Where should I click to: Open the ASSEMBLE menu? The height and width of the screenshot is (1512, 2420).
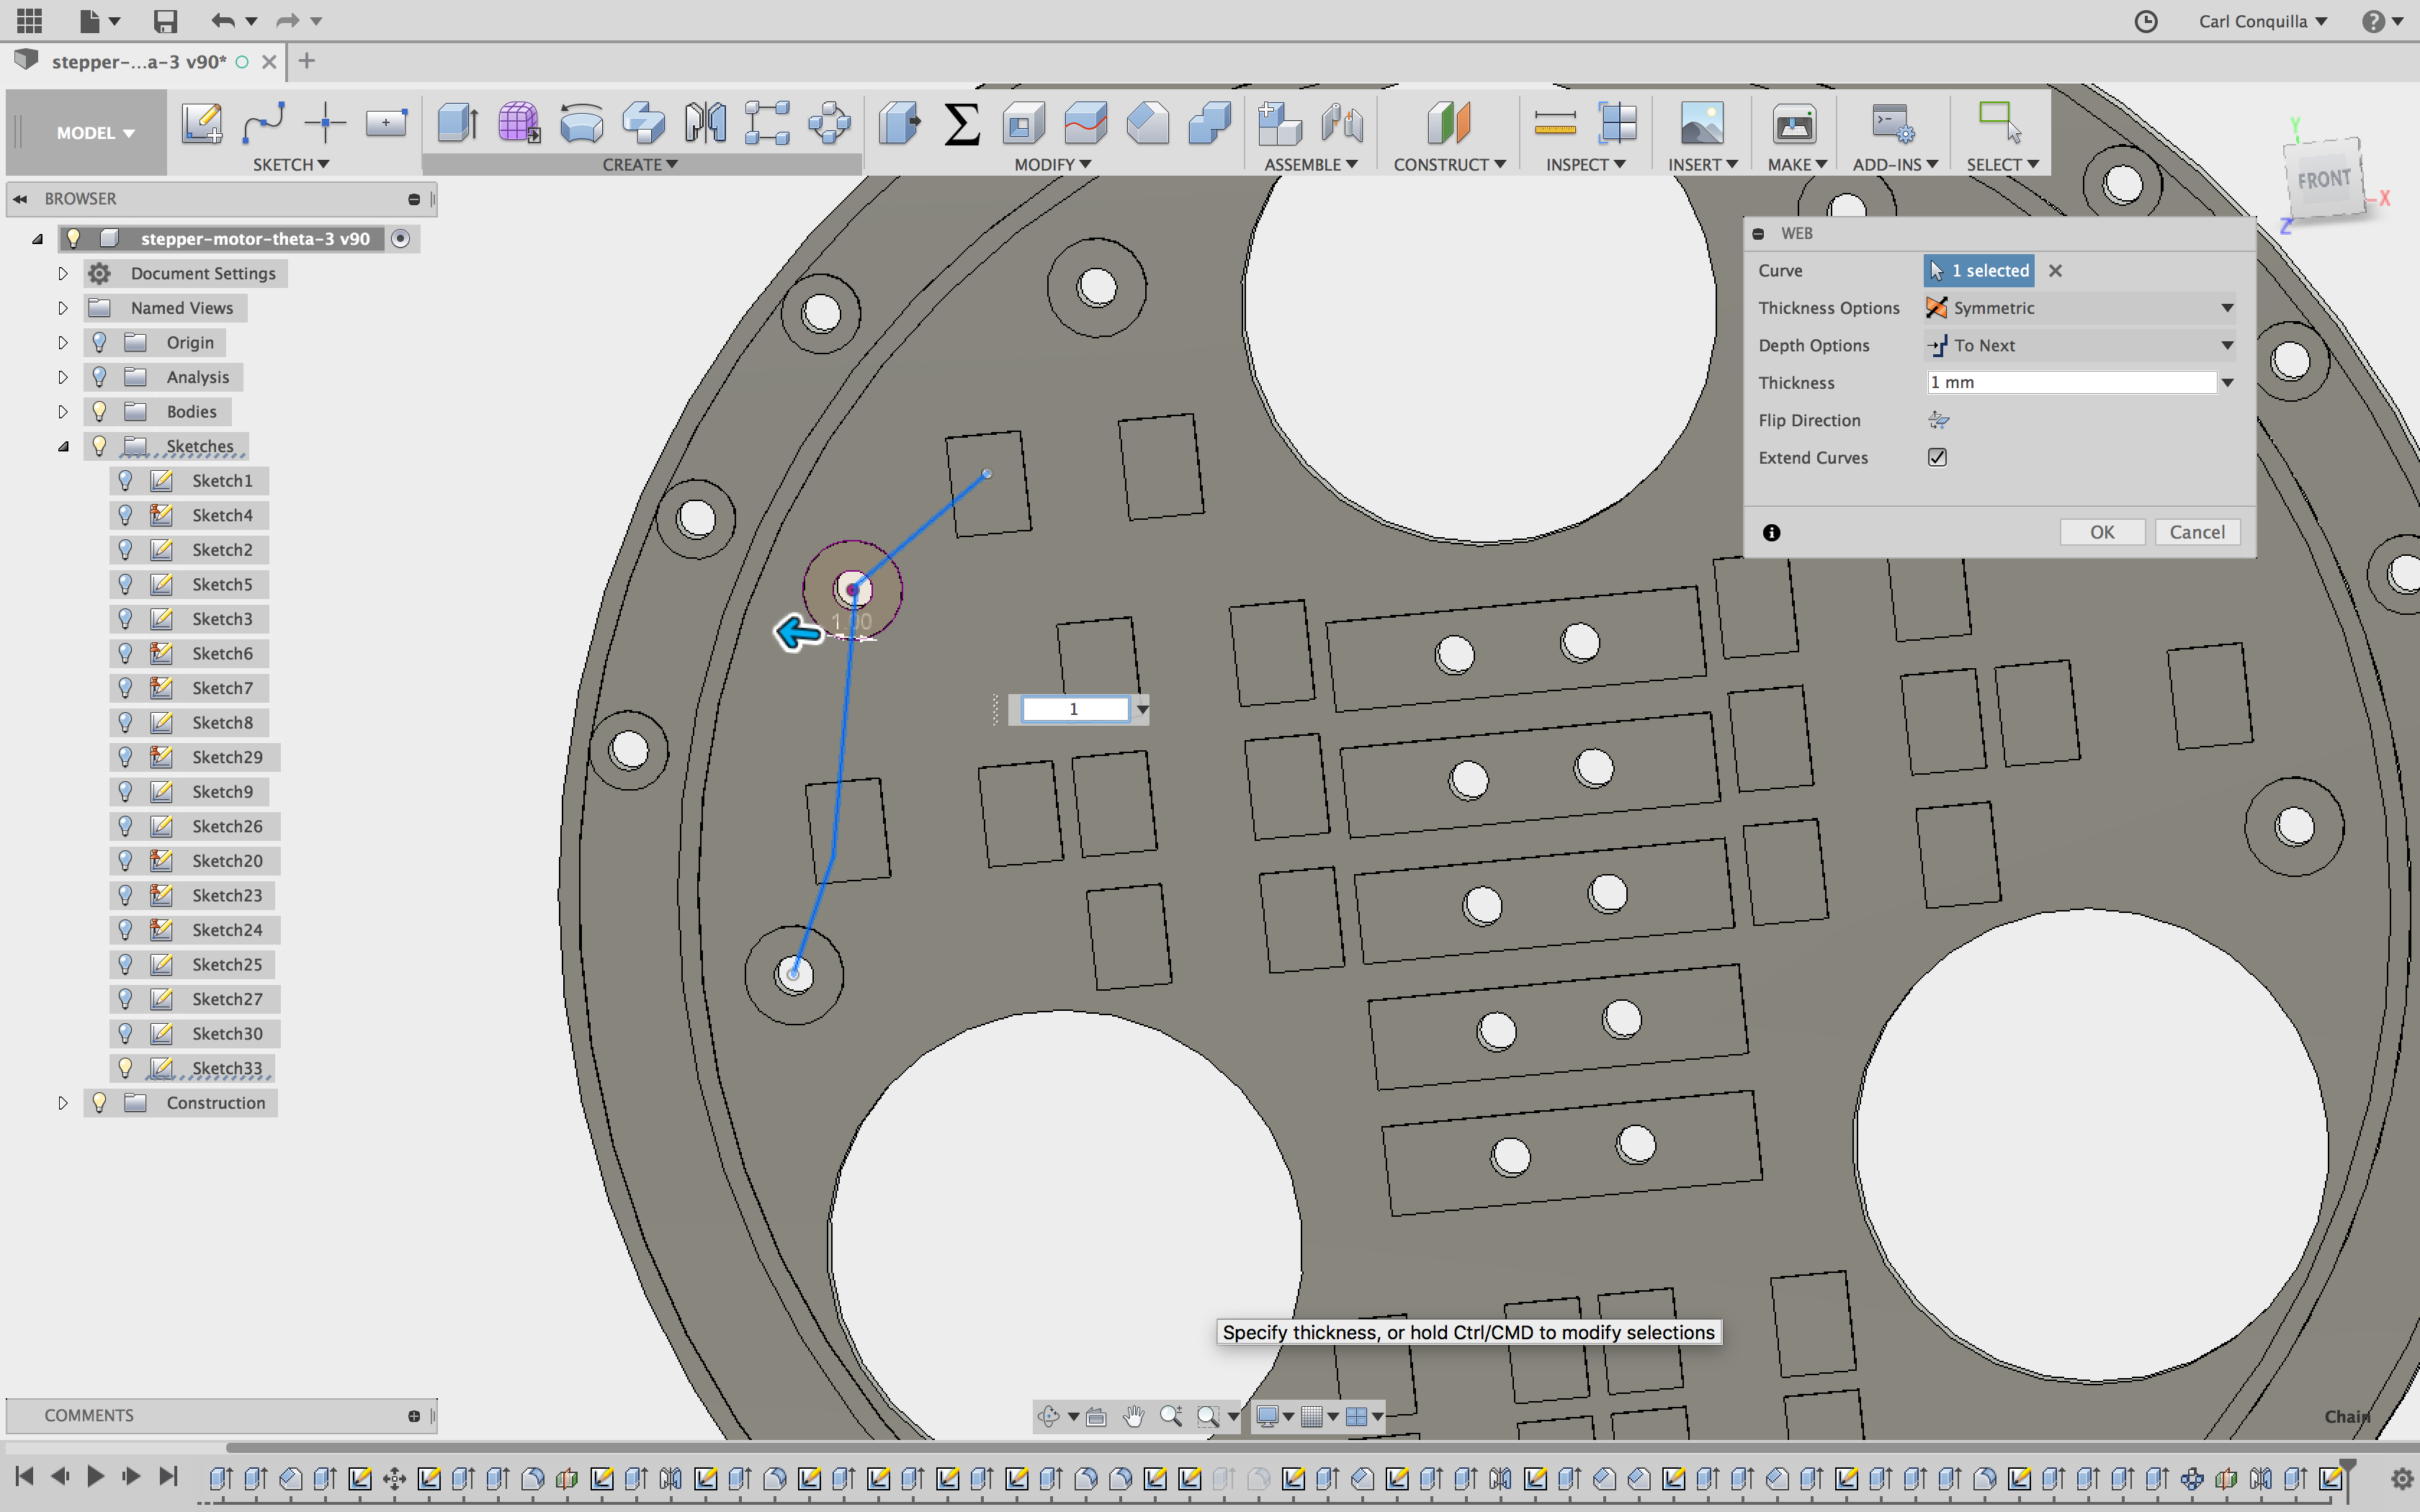(1310, 165)
